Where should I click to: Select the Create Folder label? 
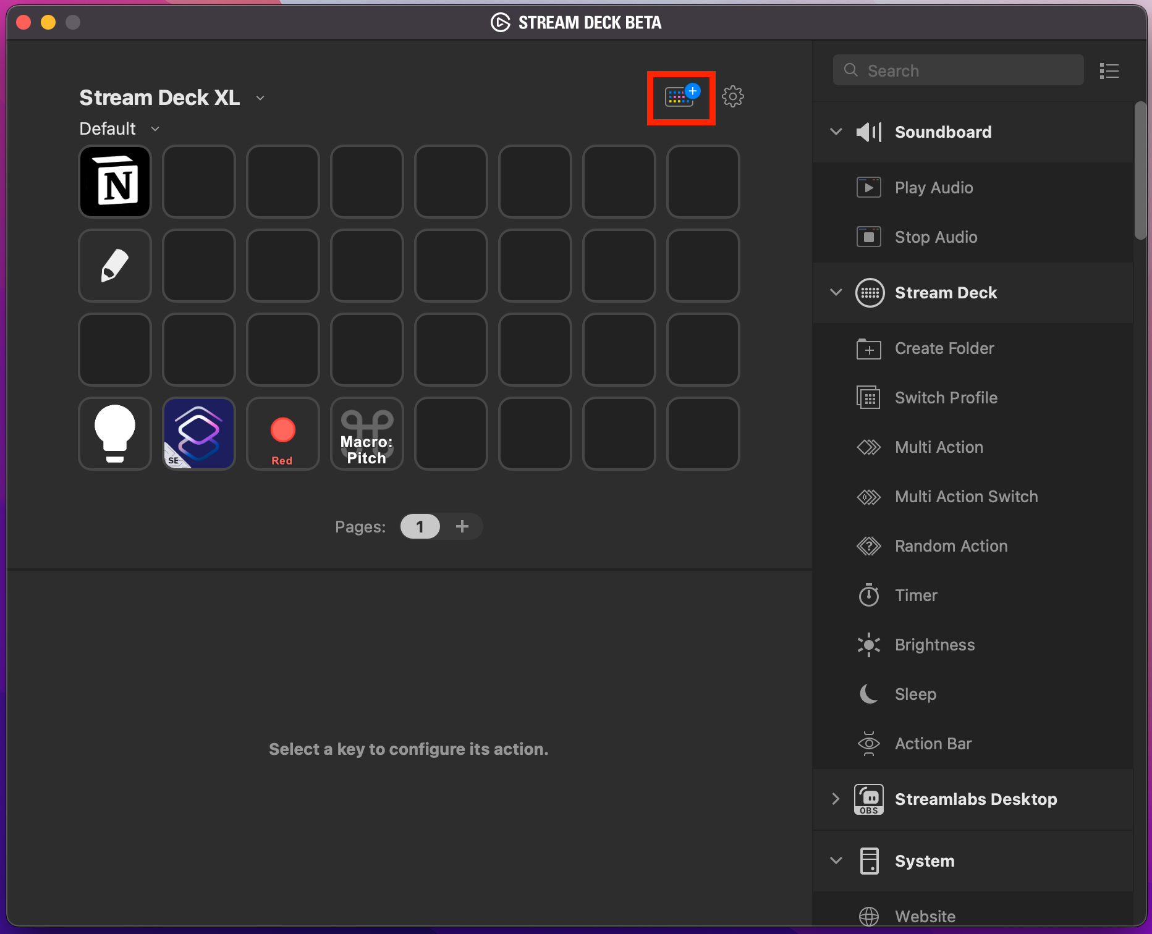[x=944, y=348]
